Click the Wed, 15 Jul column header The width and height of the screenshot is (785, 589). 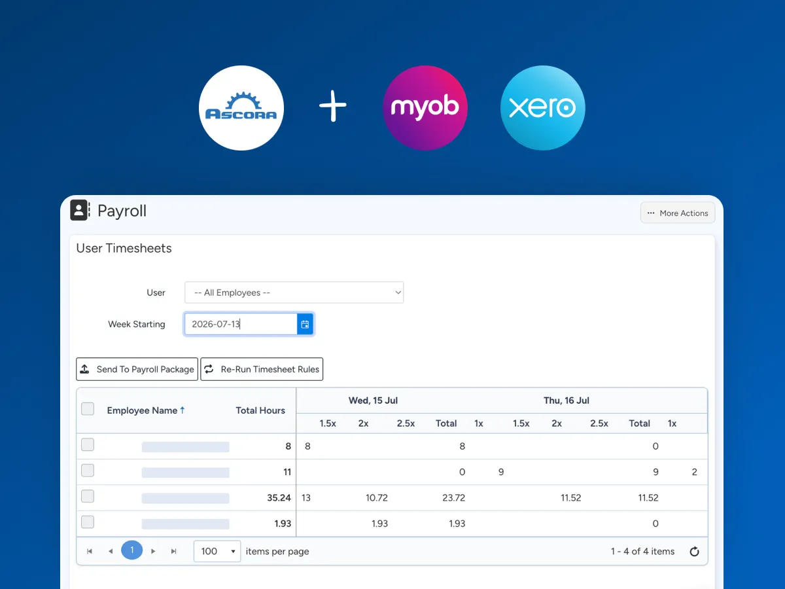coord(373,401)
